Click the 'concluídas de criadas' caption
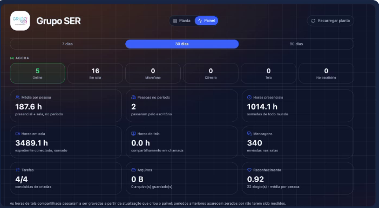379x208 pixels. click(33, 187)
